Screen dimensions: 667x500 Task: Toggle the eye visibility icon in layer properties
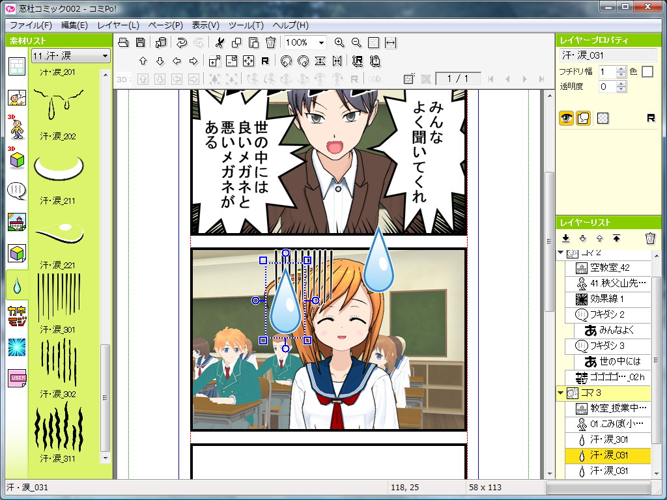[567, 117]
